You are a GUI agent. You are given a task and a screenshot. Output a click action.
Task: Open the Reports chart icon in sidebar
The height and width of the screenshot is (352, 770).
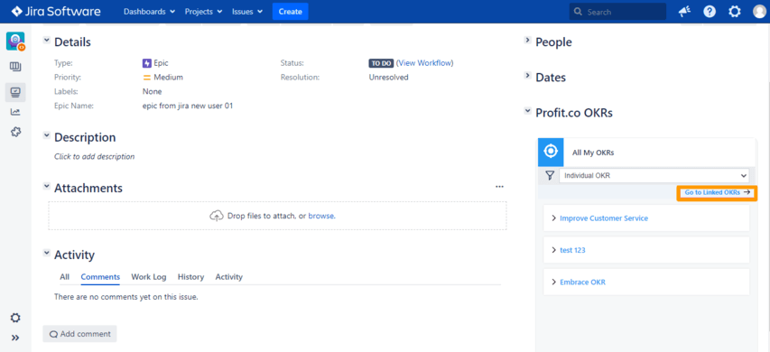point(15,112)
